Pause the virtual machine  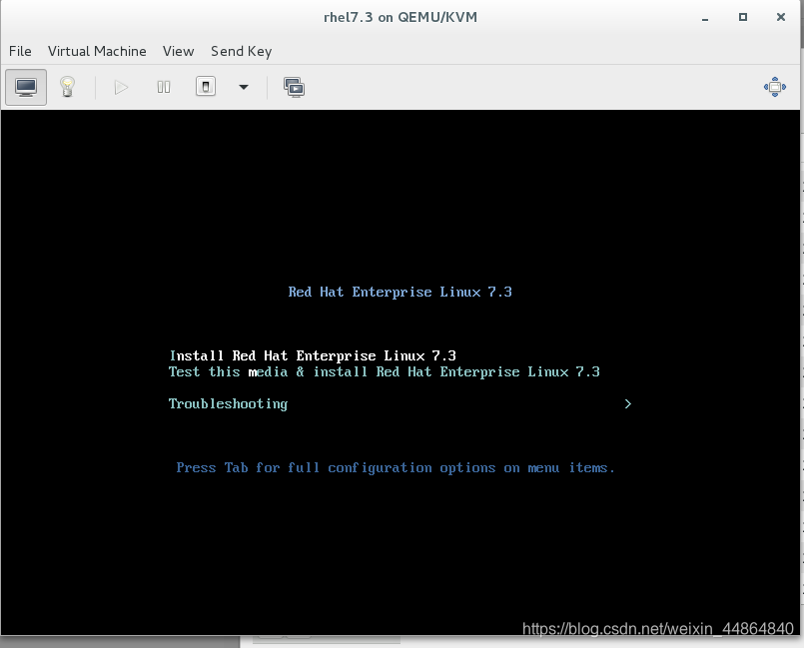click(164, 87)
